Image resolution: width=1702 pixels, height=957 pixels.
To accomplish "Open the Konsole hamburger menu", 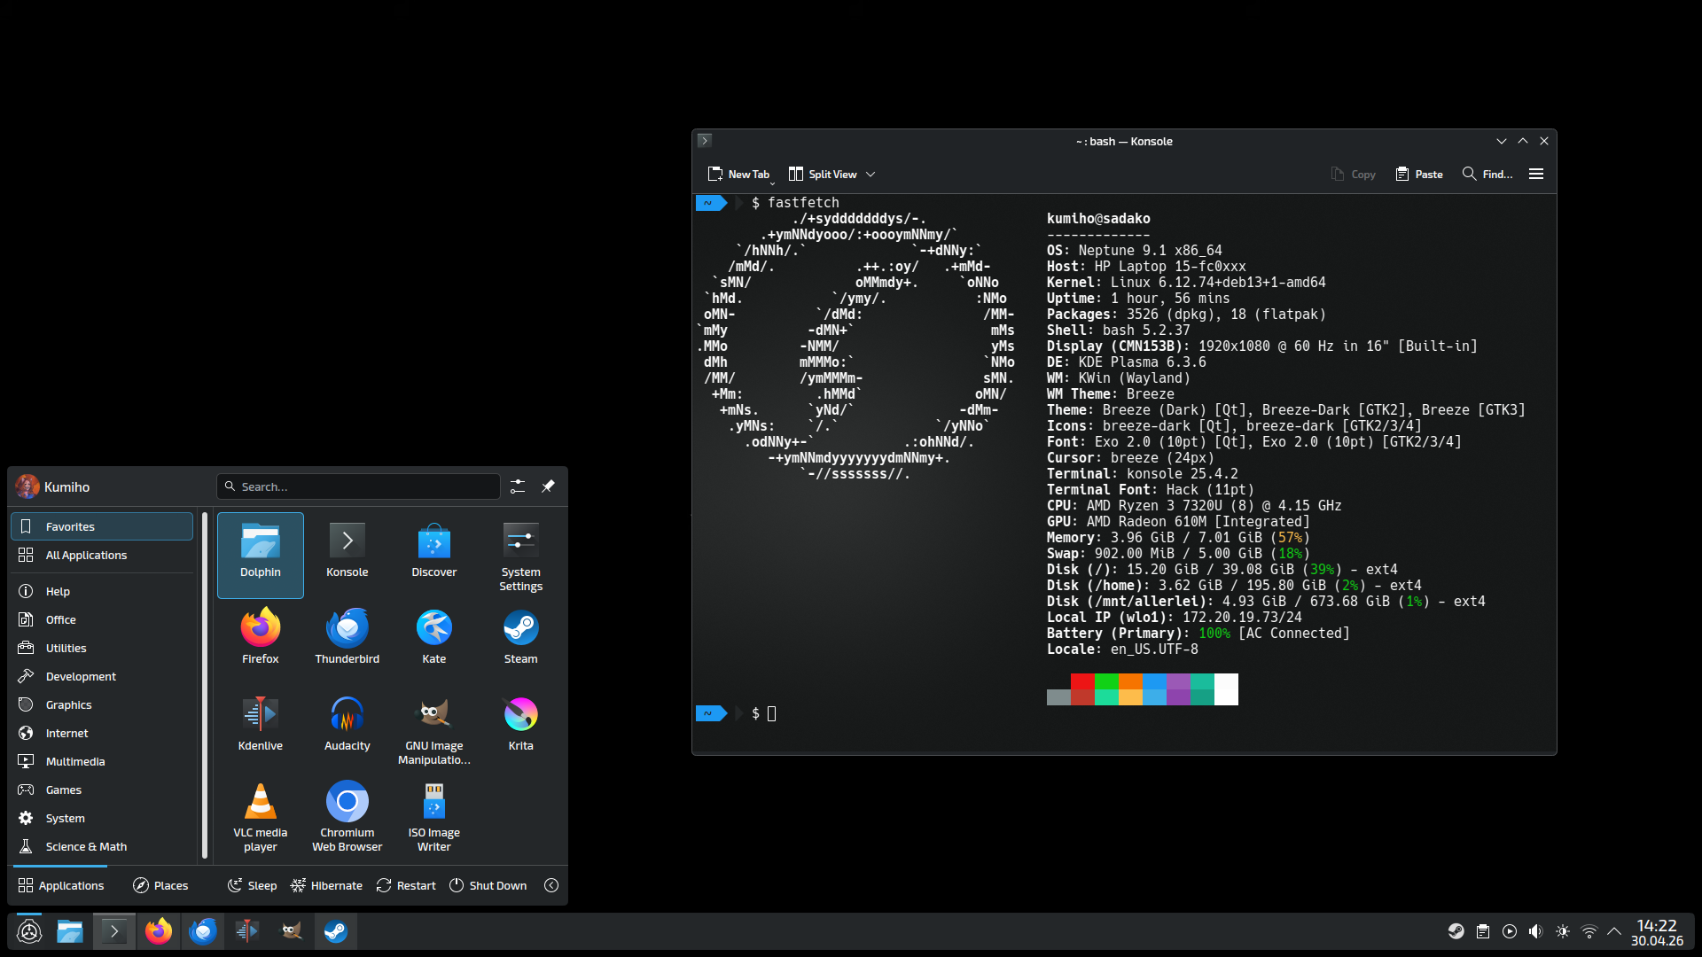I will [x=1536, y=175].
